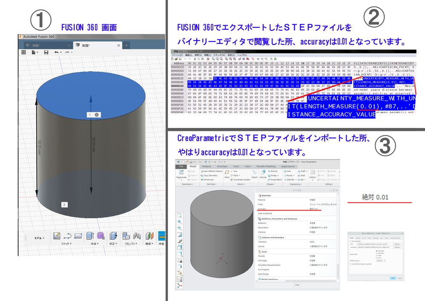Click the selection marker labeled 2
The height and width of the screenshot is (301, 425).
64,205
